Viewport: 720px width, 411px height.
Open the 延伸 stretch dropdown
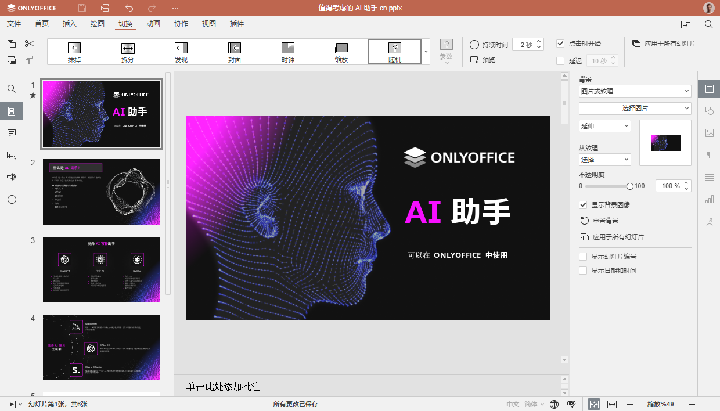tap(605, 126)
